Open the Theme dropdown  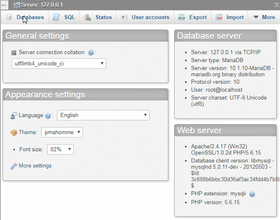(x=62, y=132)
